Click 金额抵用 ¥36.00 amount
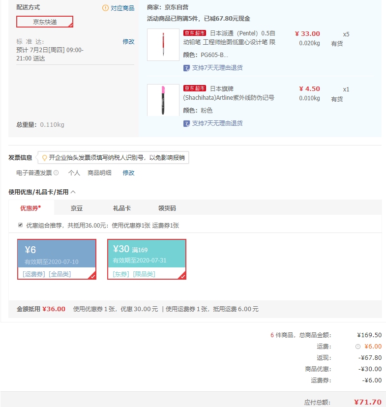The width and height of the screenshot is (386, 407). [x=54, y=309]
